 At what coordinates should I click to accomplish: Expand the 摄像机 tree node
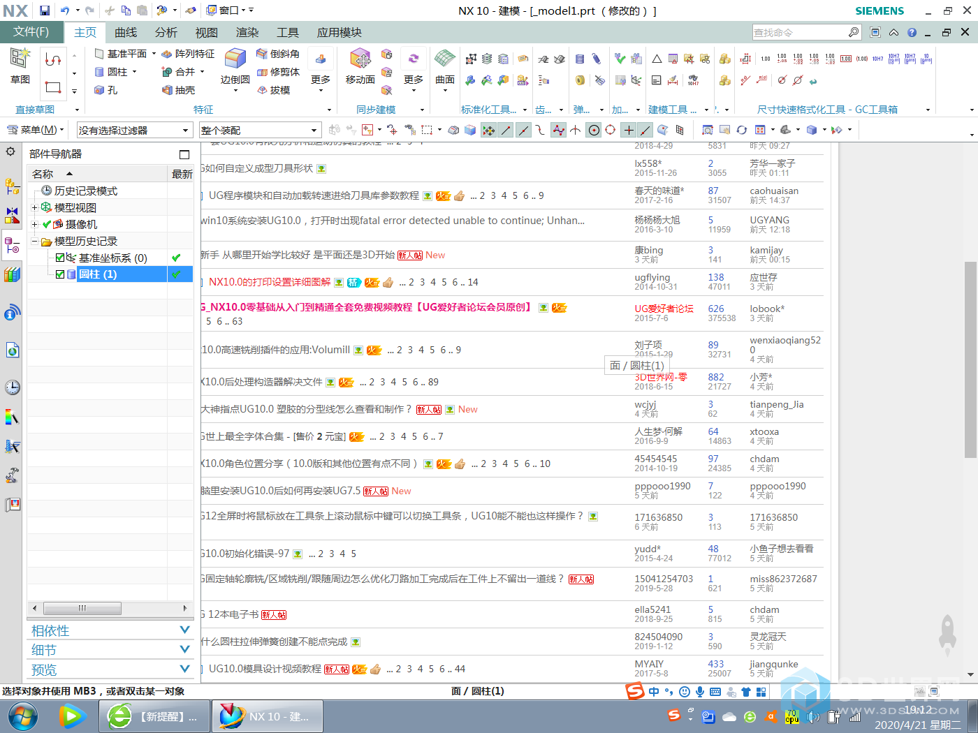pos(34,224)
